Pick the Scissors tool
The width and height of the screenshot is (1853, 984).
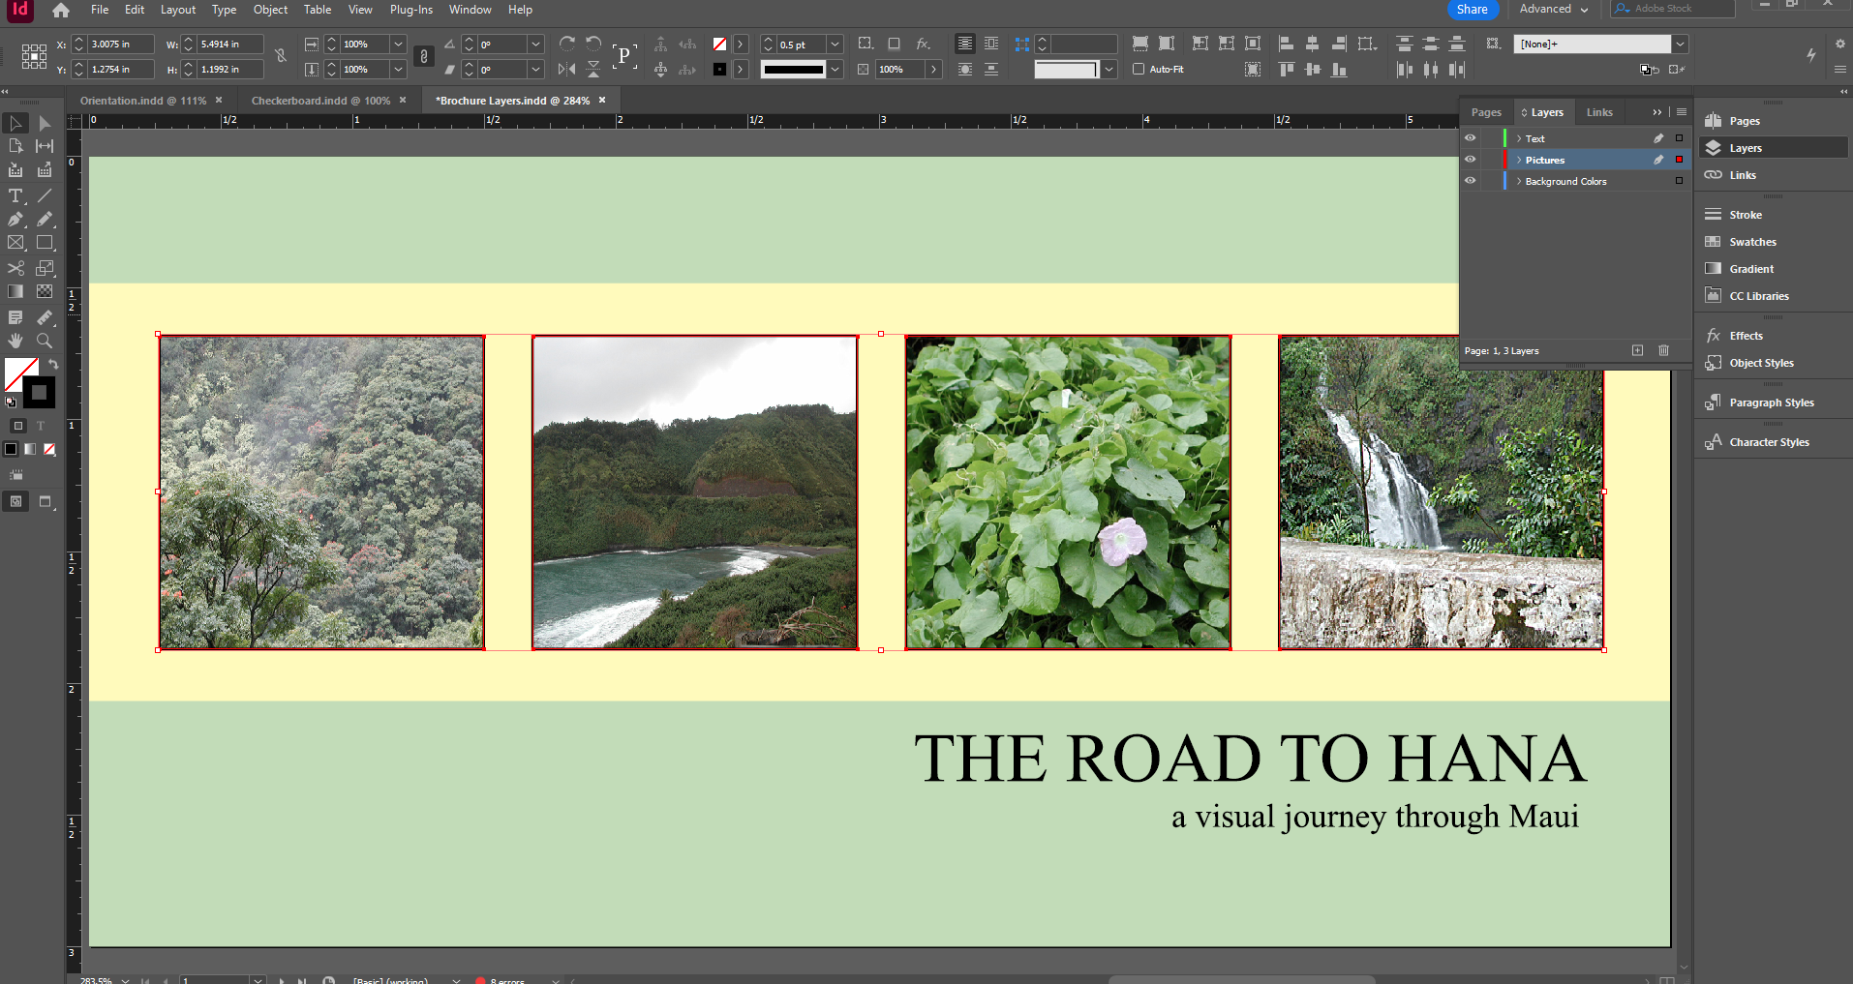point(15,268)
